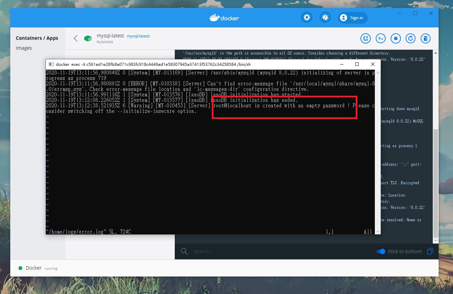Click the 'rogress as process 719' line
Viewport: 453px width, 294px height.
76,78
